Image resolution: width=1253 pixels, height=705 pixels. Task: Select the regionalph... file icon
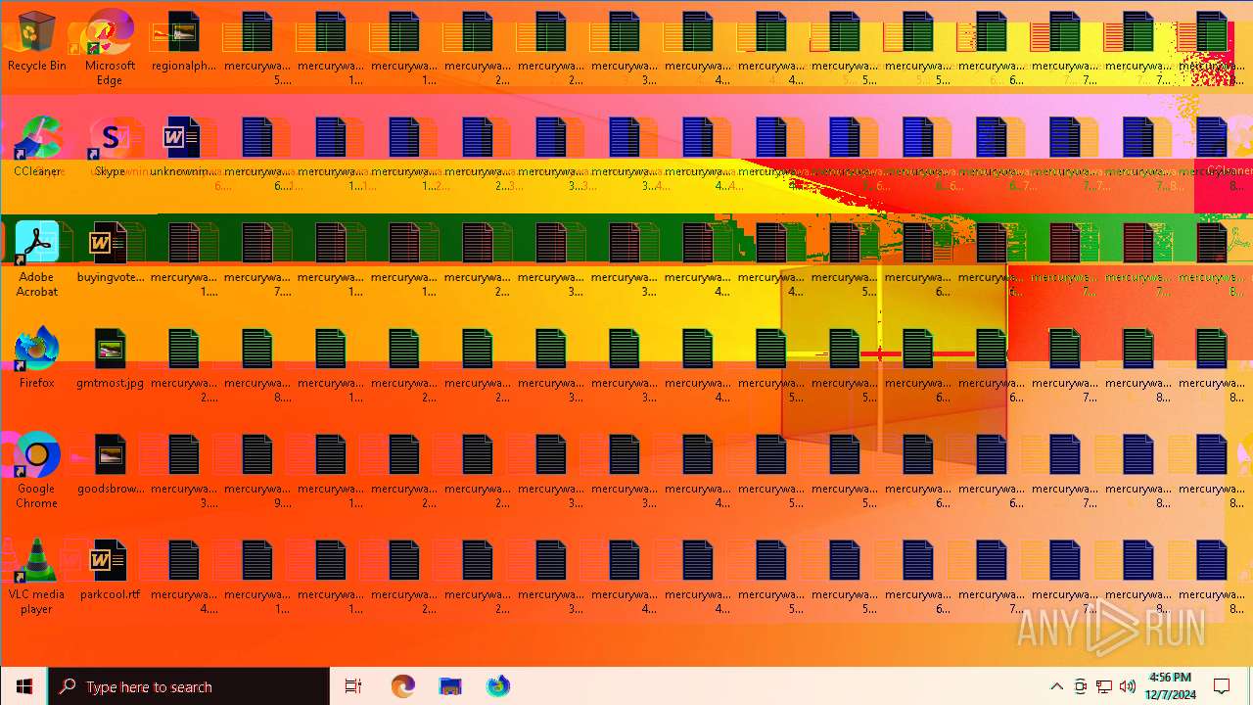183,41
